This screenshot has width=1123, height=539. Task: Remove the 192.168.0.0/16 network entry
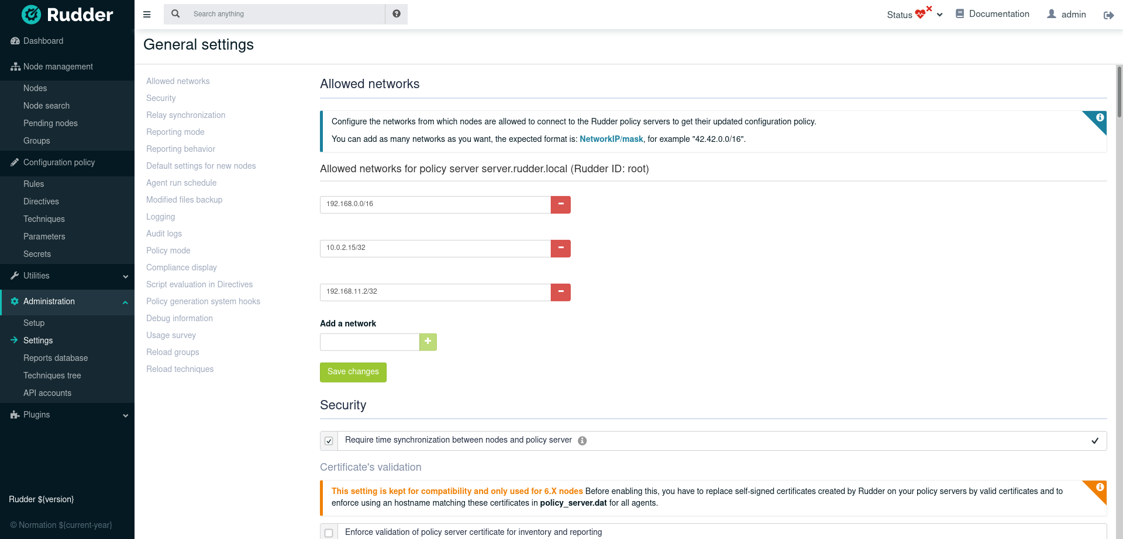click(560, 204)
